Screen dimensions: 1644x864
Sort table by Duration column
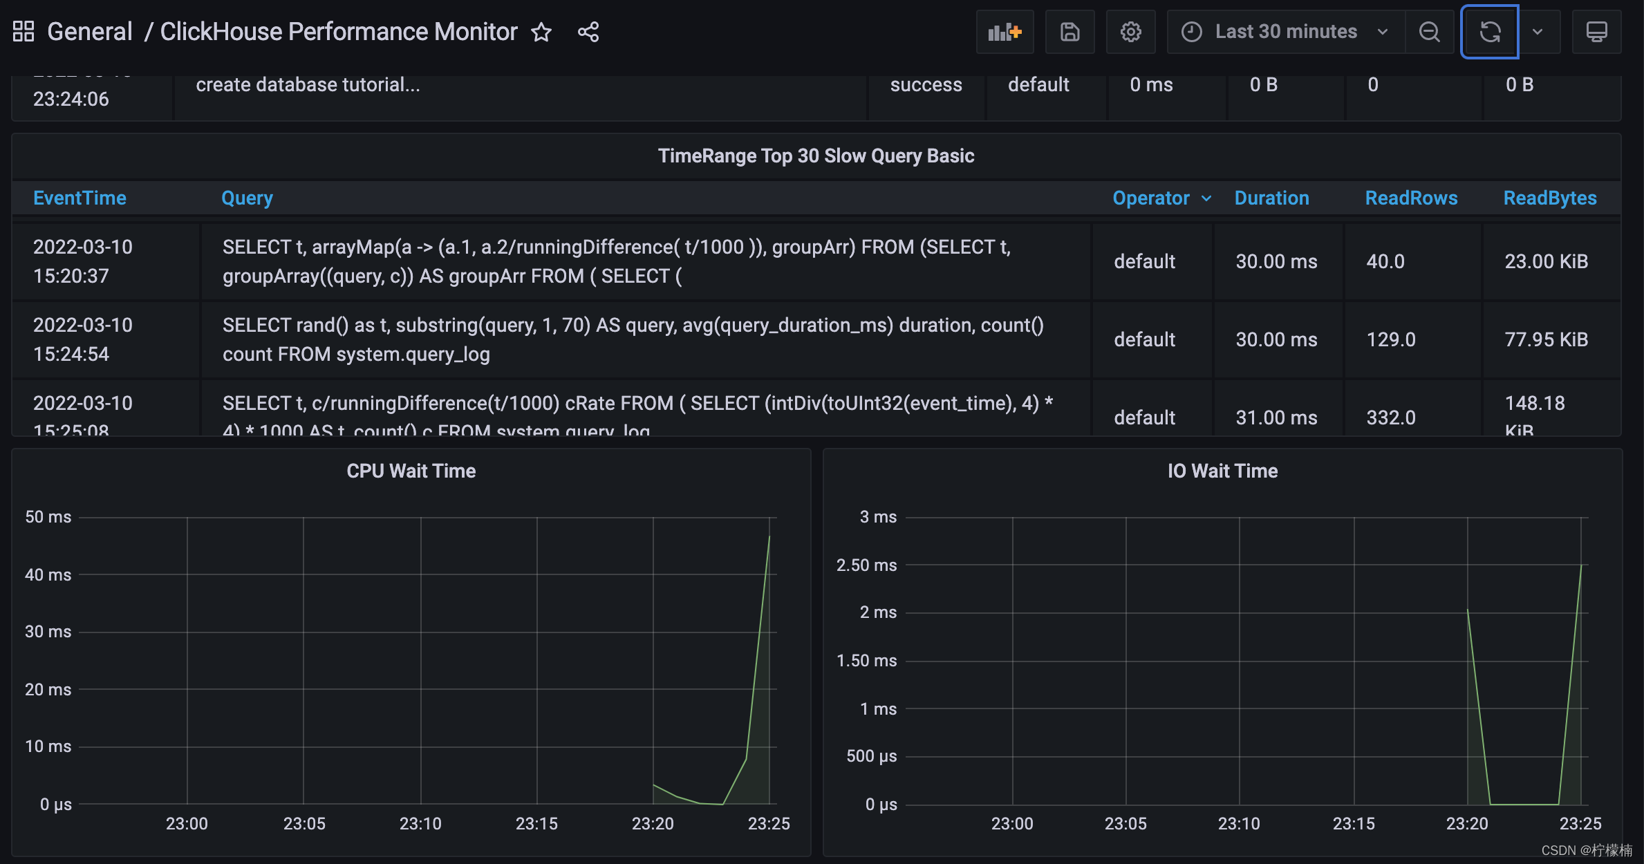1271,198
